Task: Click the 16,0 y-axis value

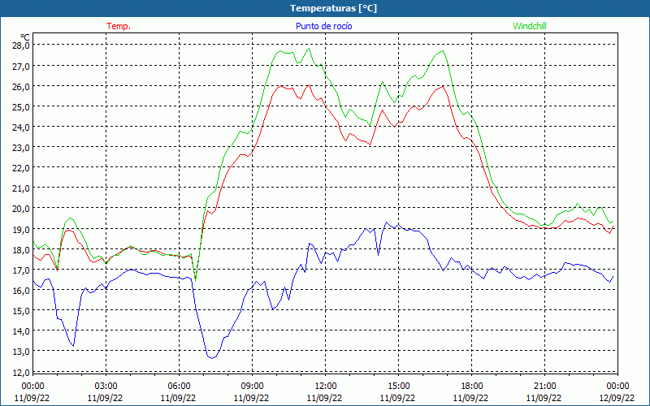Action: (20, 291)
